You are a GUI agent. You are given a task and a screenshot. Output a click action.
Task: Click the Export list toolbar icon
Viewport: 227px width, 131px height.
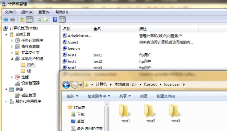[46, 19]
